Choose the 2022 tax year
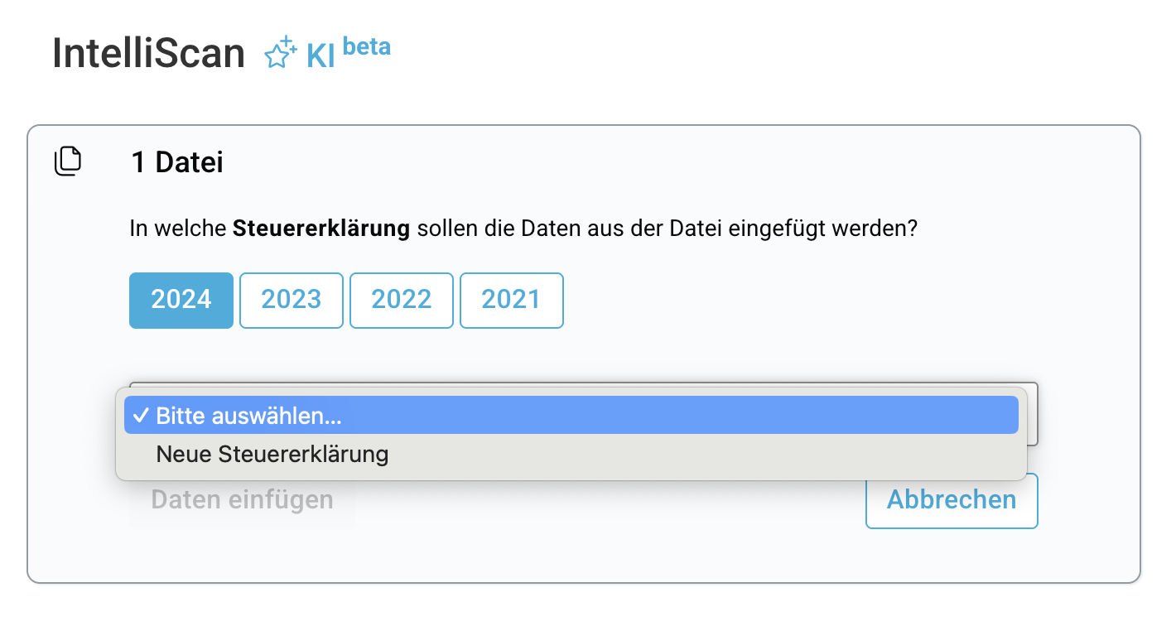The height and width of the screenshot is (626, 1176). [x=402, y=300]
